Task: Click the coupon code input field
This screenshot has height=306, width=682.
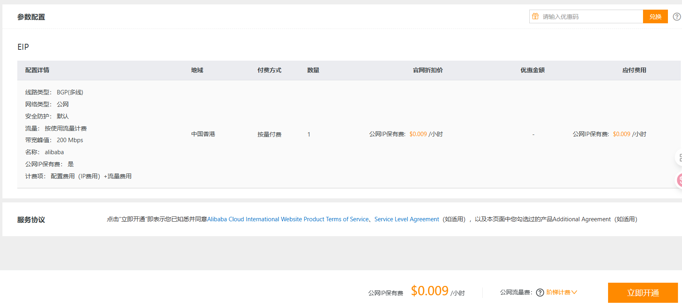Action: [x=586, y=16]
